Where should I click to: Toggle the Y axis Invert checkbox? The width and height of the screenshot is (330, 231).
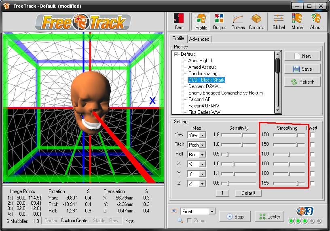tap(312, 174)
